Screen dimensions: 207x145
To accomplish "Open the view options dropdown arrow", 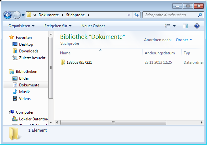I will coord(174,26).
